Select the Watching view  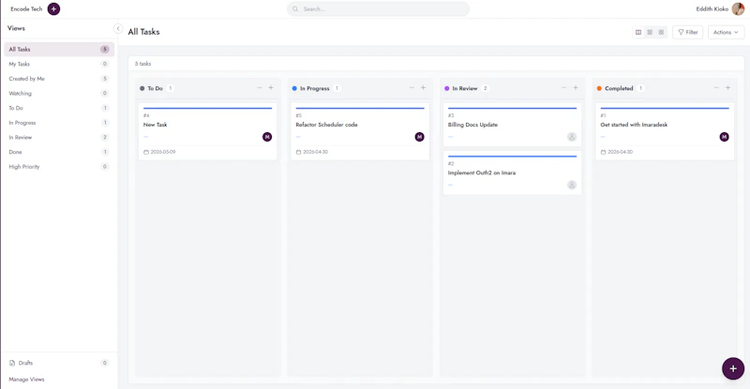click(x=59, y=94)
